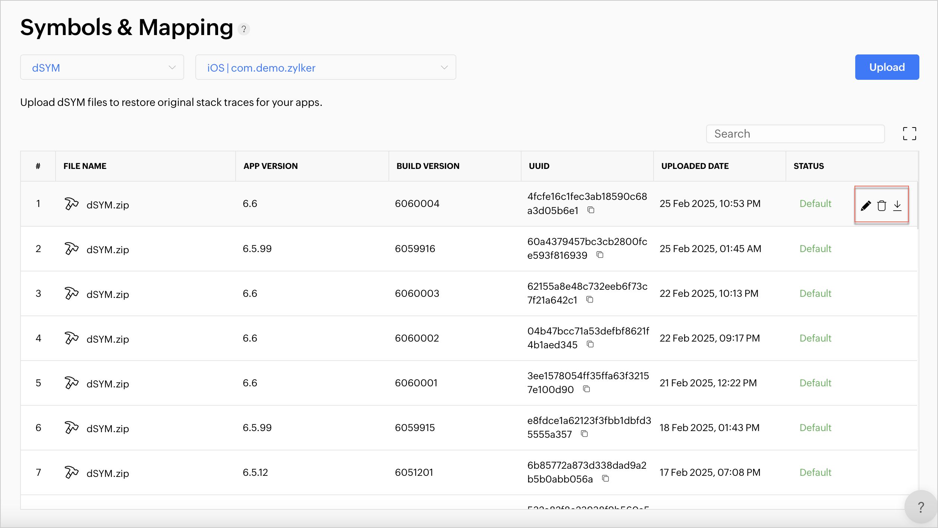Expand the iOS | com.demo.zylker app dropdown
Screen dimensions: 938x528
(x=325, y=67)
